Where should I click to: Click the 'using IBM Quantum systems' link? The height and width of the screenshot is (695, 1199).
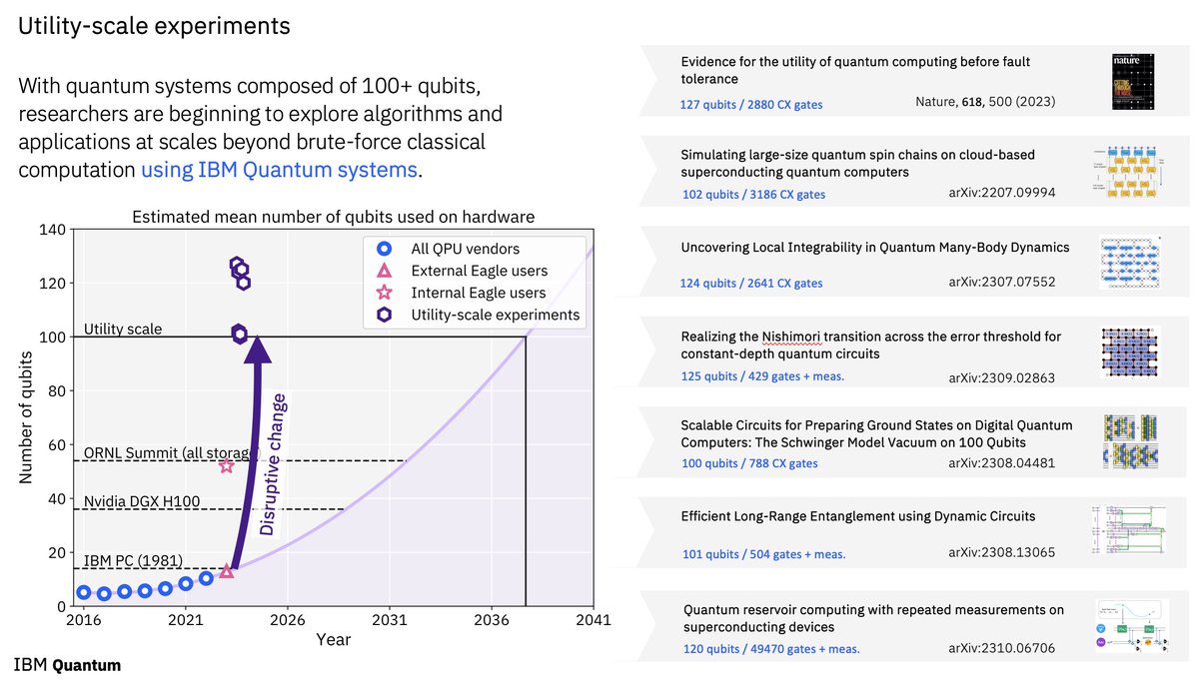(279, 170)
